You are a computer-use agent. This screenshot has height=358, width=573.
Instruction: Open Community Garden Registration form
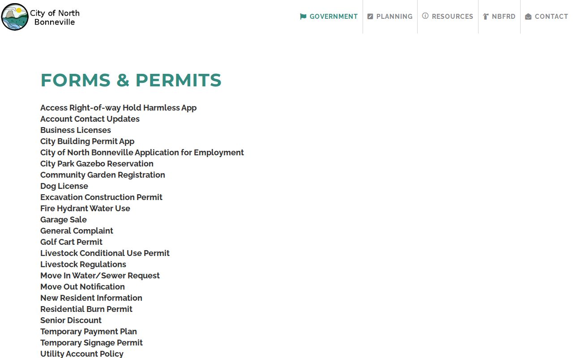point(103,175)
